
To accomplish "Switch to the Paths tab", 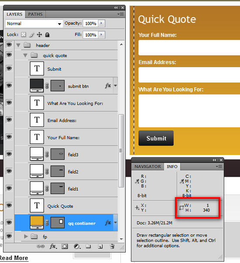I will tap(35, 14).
